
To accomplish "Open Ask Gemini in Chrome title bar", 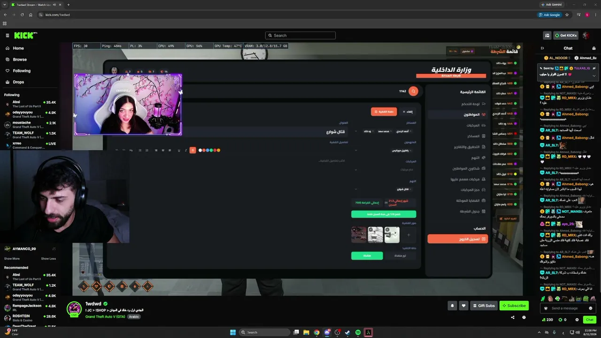I will [551, 5].
